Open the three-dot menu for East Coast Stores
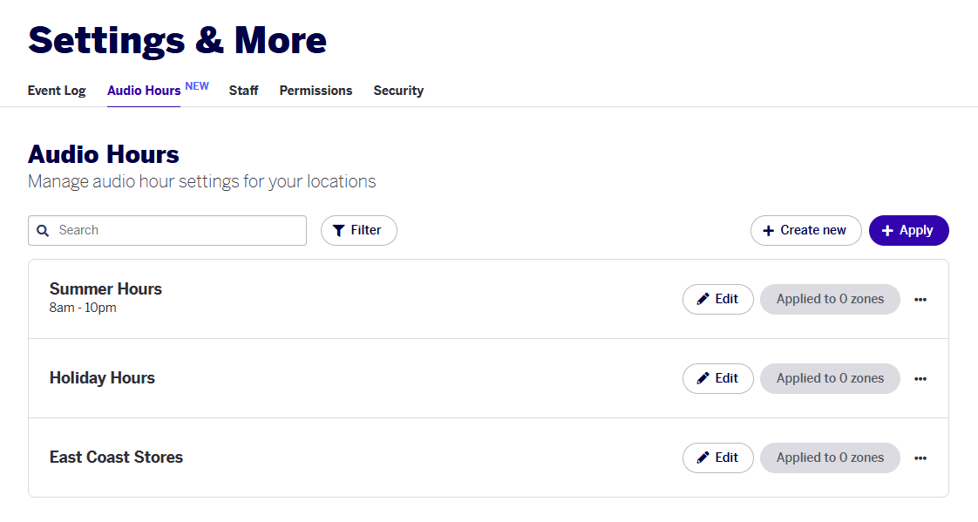978x522 pixels. [920, 458]
